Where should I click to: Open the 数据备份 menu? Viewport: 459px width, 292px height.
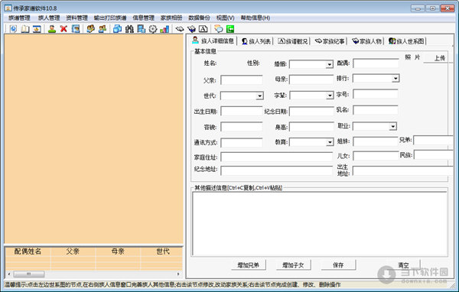pyautogui.click(x=199, y=18)
